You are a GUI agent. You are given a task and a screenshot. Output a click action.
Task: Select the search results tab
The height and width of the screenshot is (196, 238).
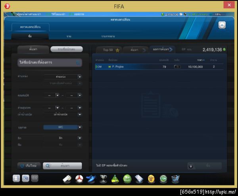click(162, 50)
